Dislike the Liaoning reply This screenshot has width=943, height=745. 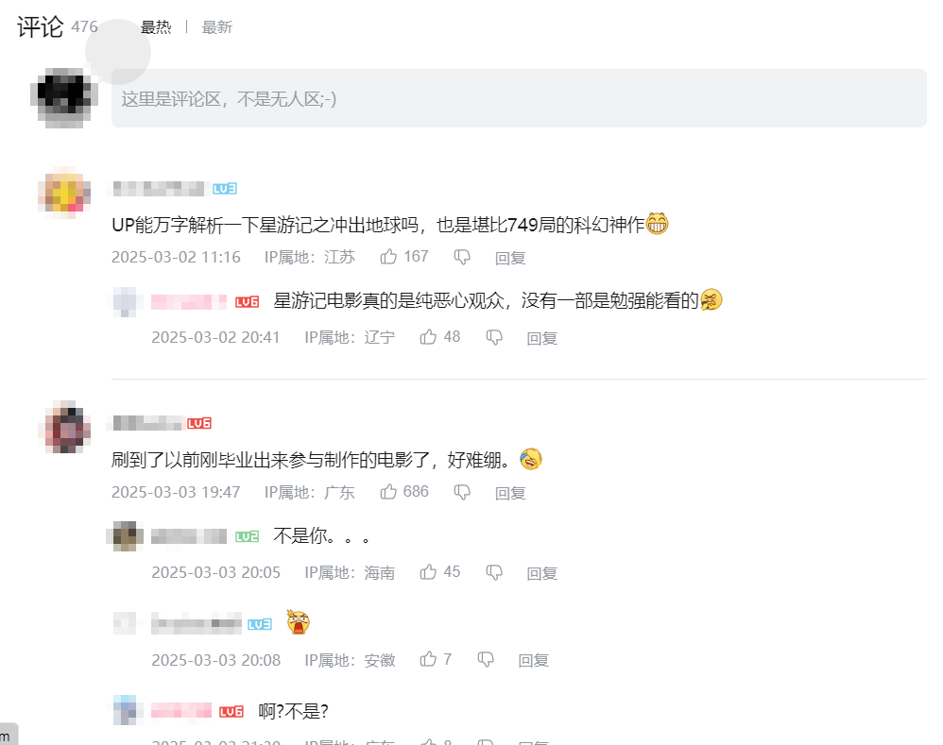click(x=494, y=337)
